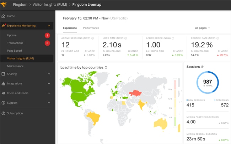Expand the Integrations menu chevron
Viewport: 231px width, 144px height.
tap(49, 84)
